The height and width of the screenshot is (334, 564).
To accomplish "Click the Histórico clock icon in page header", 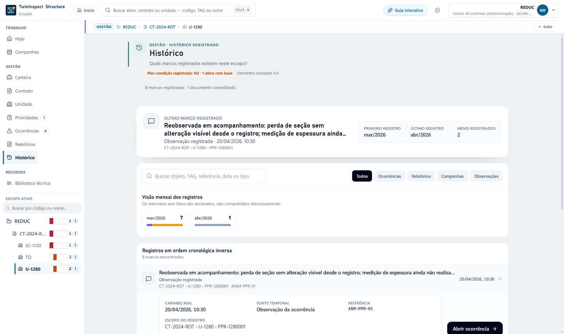I will (x=139, y=48).
